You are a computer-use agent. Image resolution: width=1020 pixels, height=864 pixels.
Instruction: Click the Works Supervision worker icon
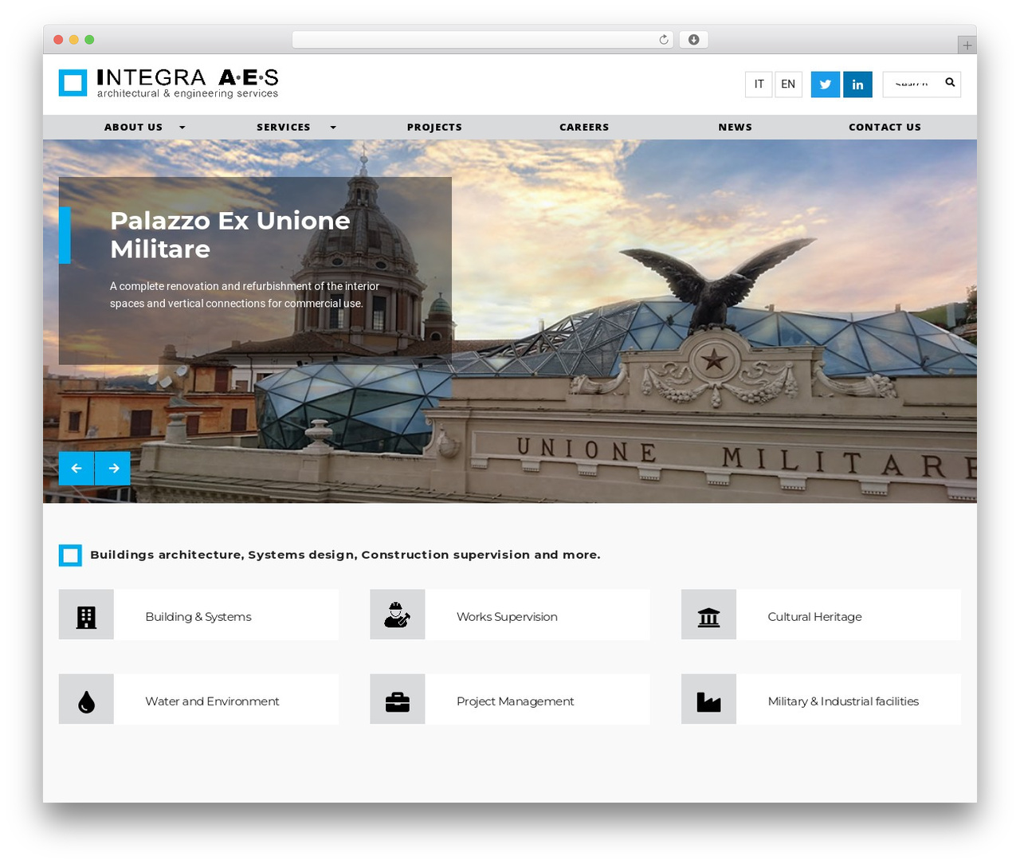pos(397,615)
